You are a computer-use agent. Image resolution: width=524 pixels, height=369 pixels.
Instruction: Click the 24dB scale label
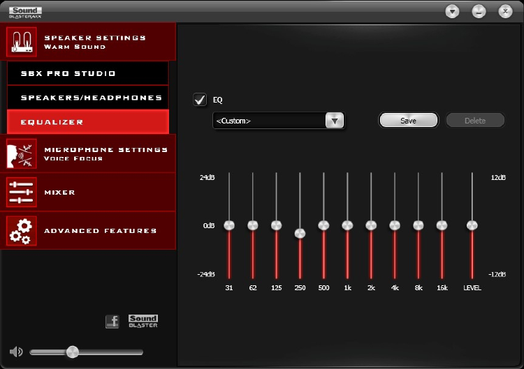[x=208, y=177]
